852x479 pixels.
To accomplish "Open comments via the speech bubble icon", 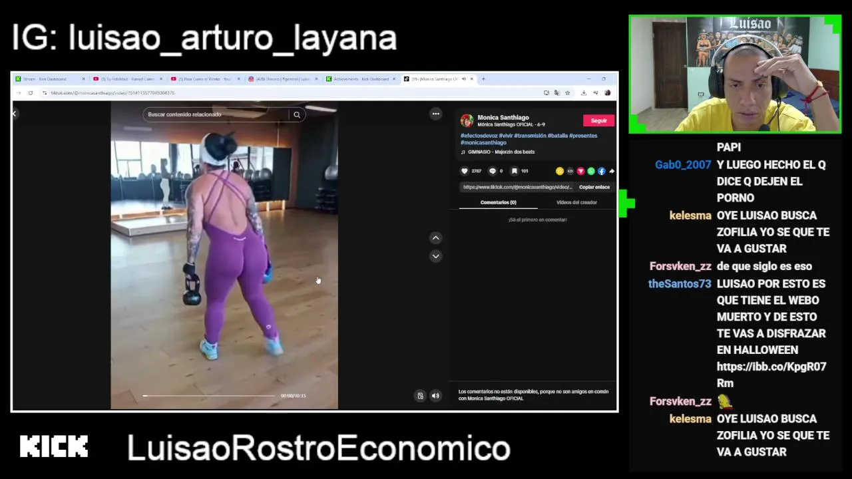I will point(493,171).
